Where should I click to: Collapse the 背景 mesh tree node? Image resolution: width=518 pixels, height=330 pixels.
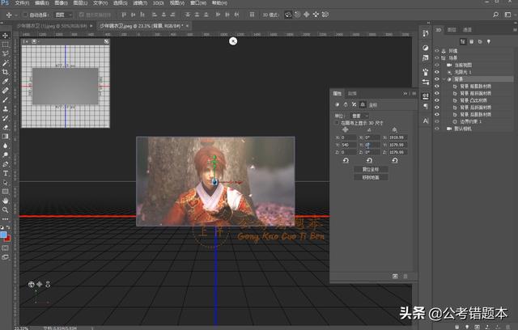coord(444,79)
